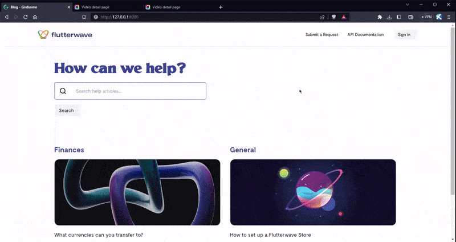Reload the page with refresh icon
The height and width of the screenshot is (242, 456).
(x=26, y=17)
